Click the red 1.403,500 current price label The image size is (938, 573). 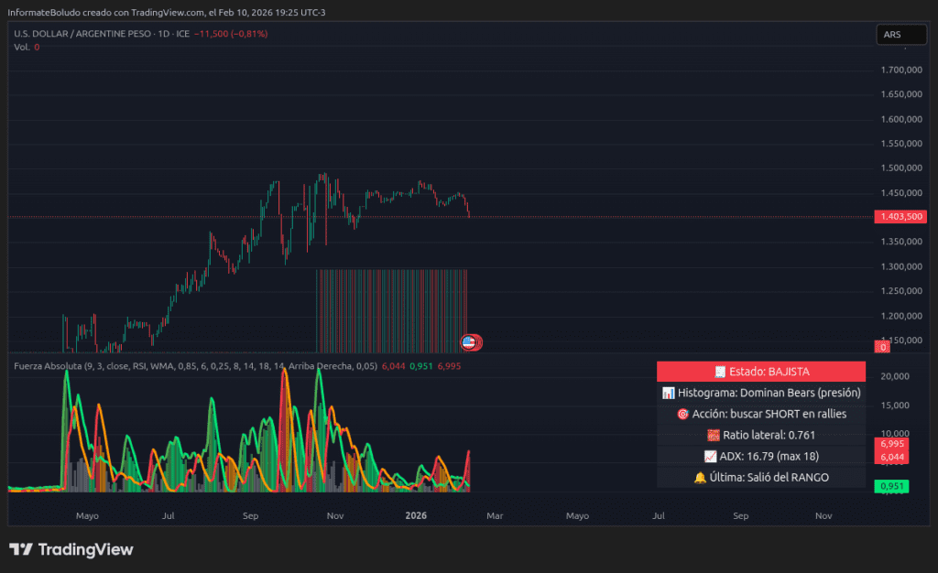pyautogui.click(x=900, y=217)
